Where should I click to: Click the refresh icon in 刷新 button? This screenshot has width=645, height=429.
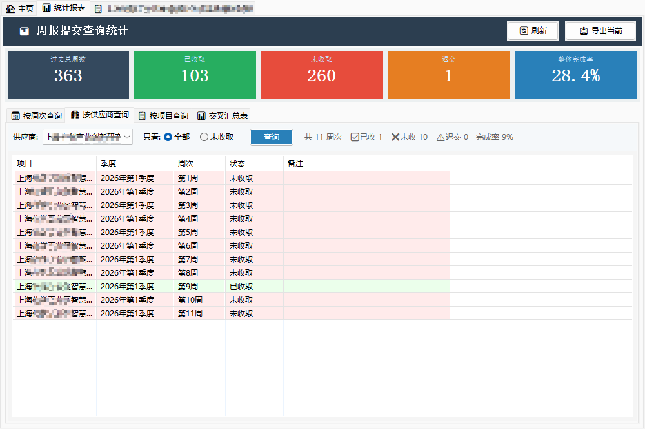tap(524, 31)
